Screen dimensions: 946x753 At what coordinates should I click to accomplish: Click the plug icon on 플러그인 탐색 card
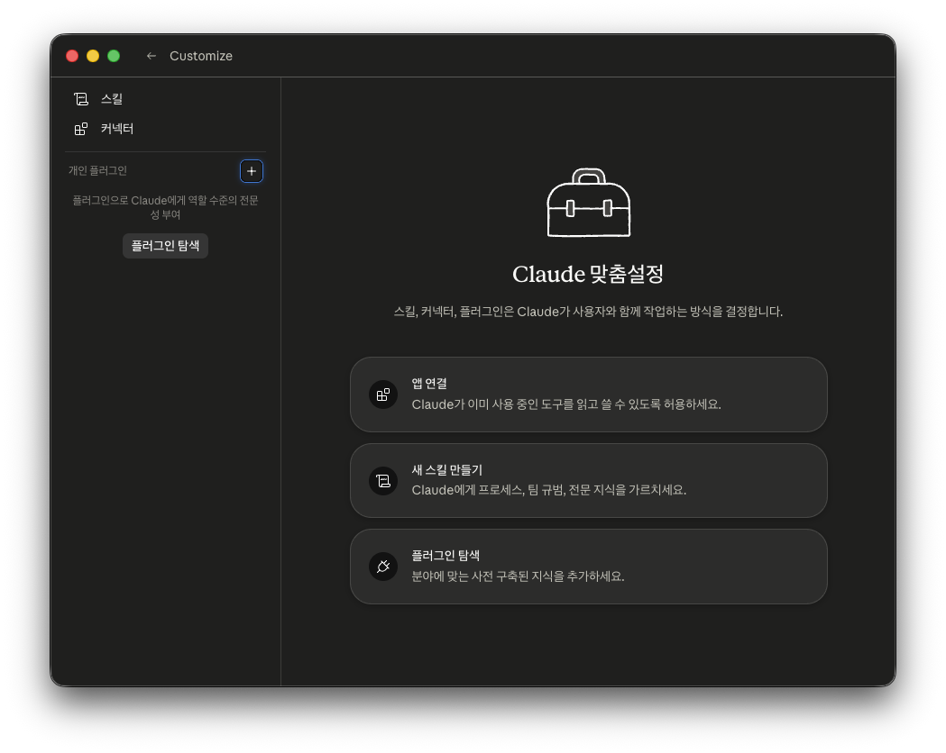point(383,567)
